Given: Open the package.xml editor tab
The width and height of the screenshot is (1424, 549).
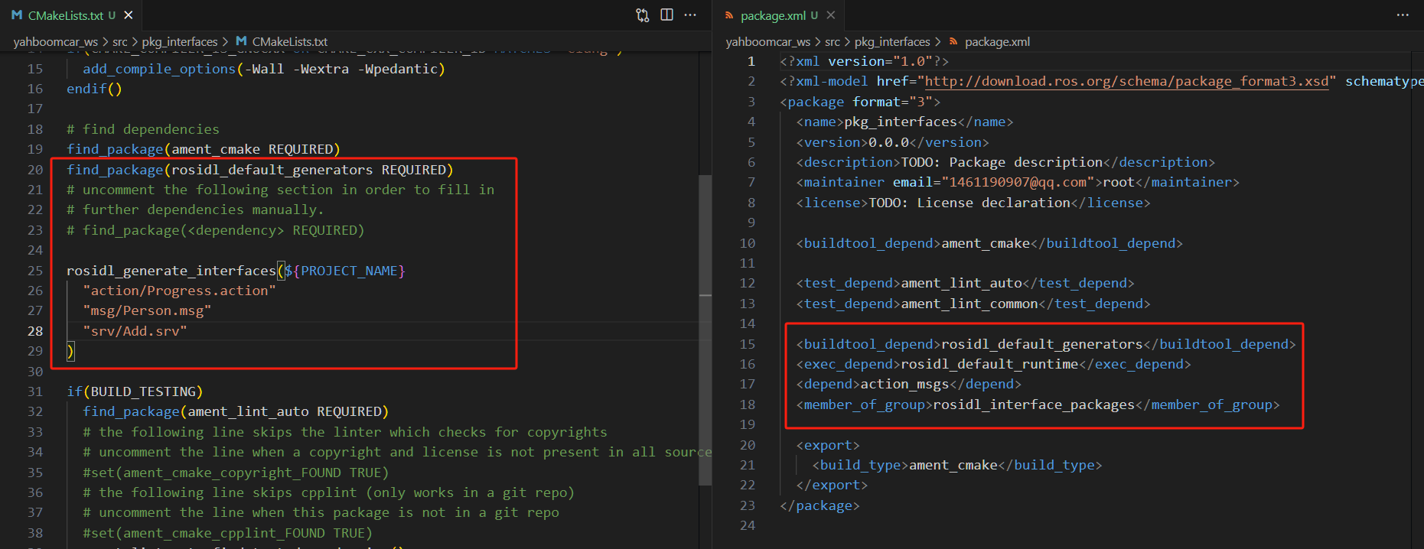Looking at the screenshot, I should (x=779, y=15).
